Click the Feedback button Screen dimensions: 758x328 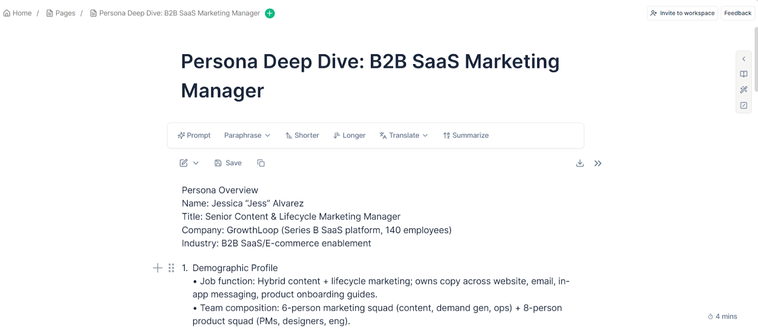(x=738, y=13)
